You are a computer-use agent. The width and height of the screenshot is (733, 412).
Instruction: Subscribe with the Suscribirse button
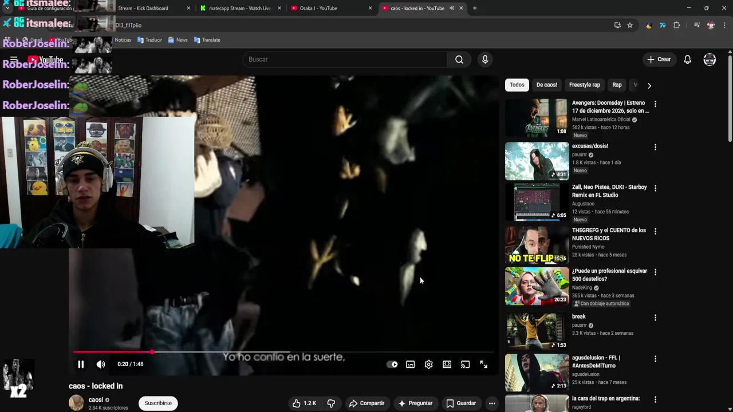[x=158, y=403]
